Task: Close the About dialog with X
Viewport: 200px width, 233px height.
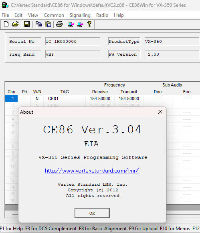Action: click(160, 112)
